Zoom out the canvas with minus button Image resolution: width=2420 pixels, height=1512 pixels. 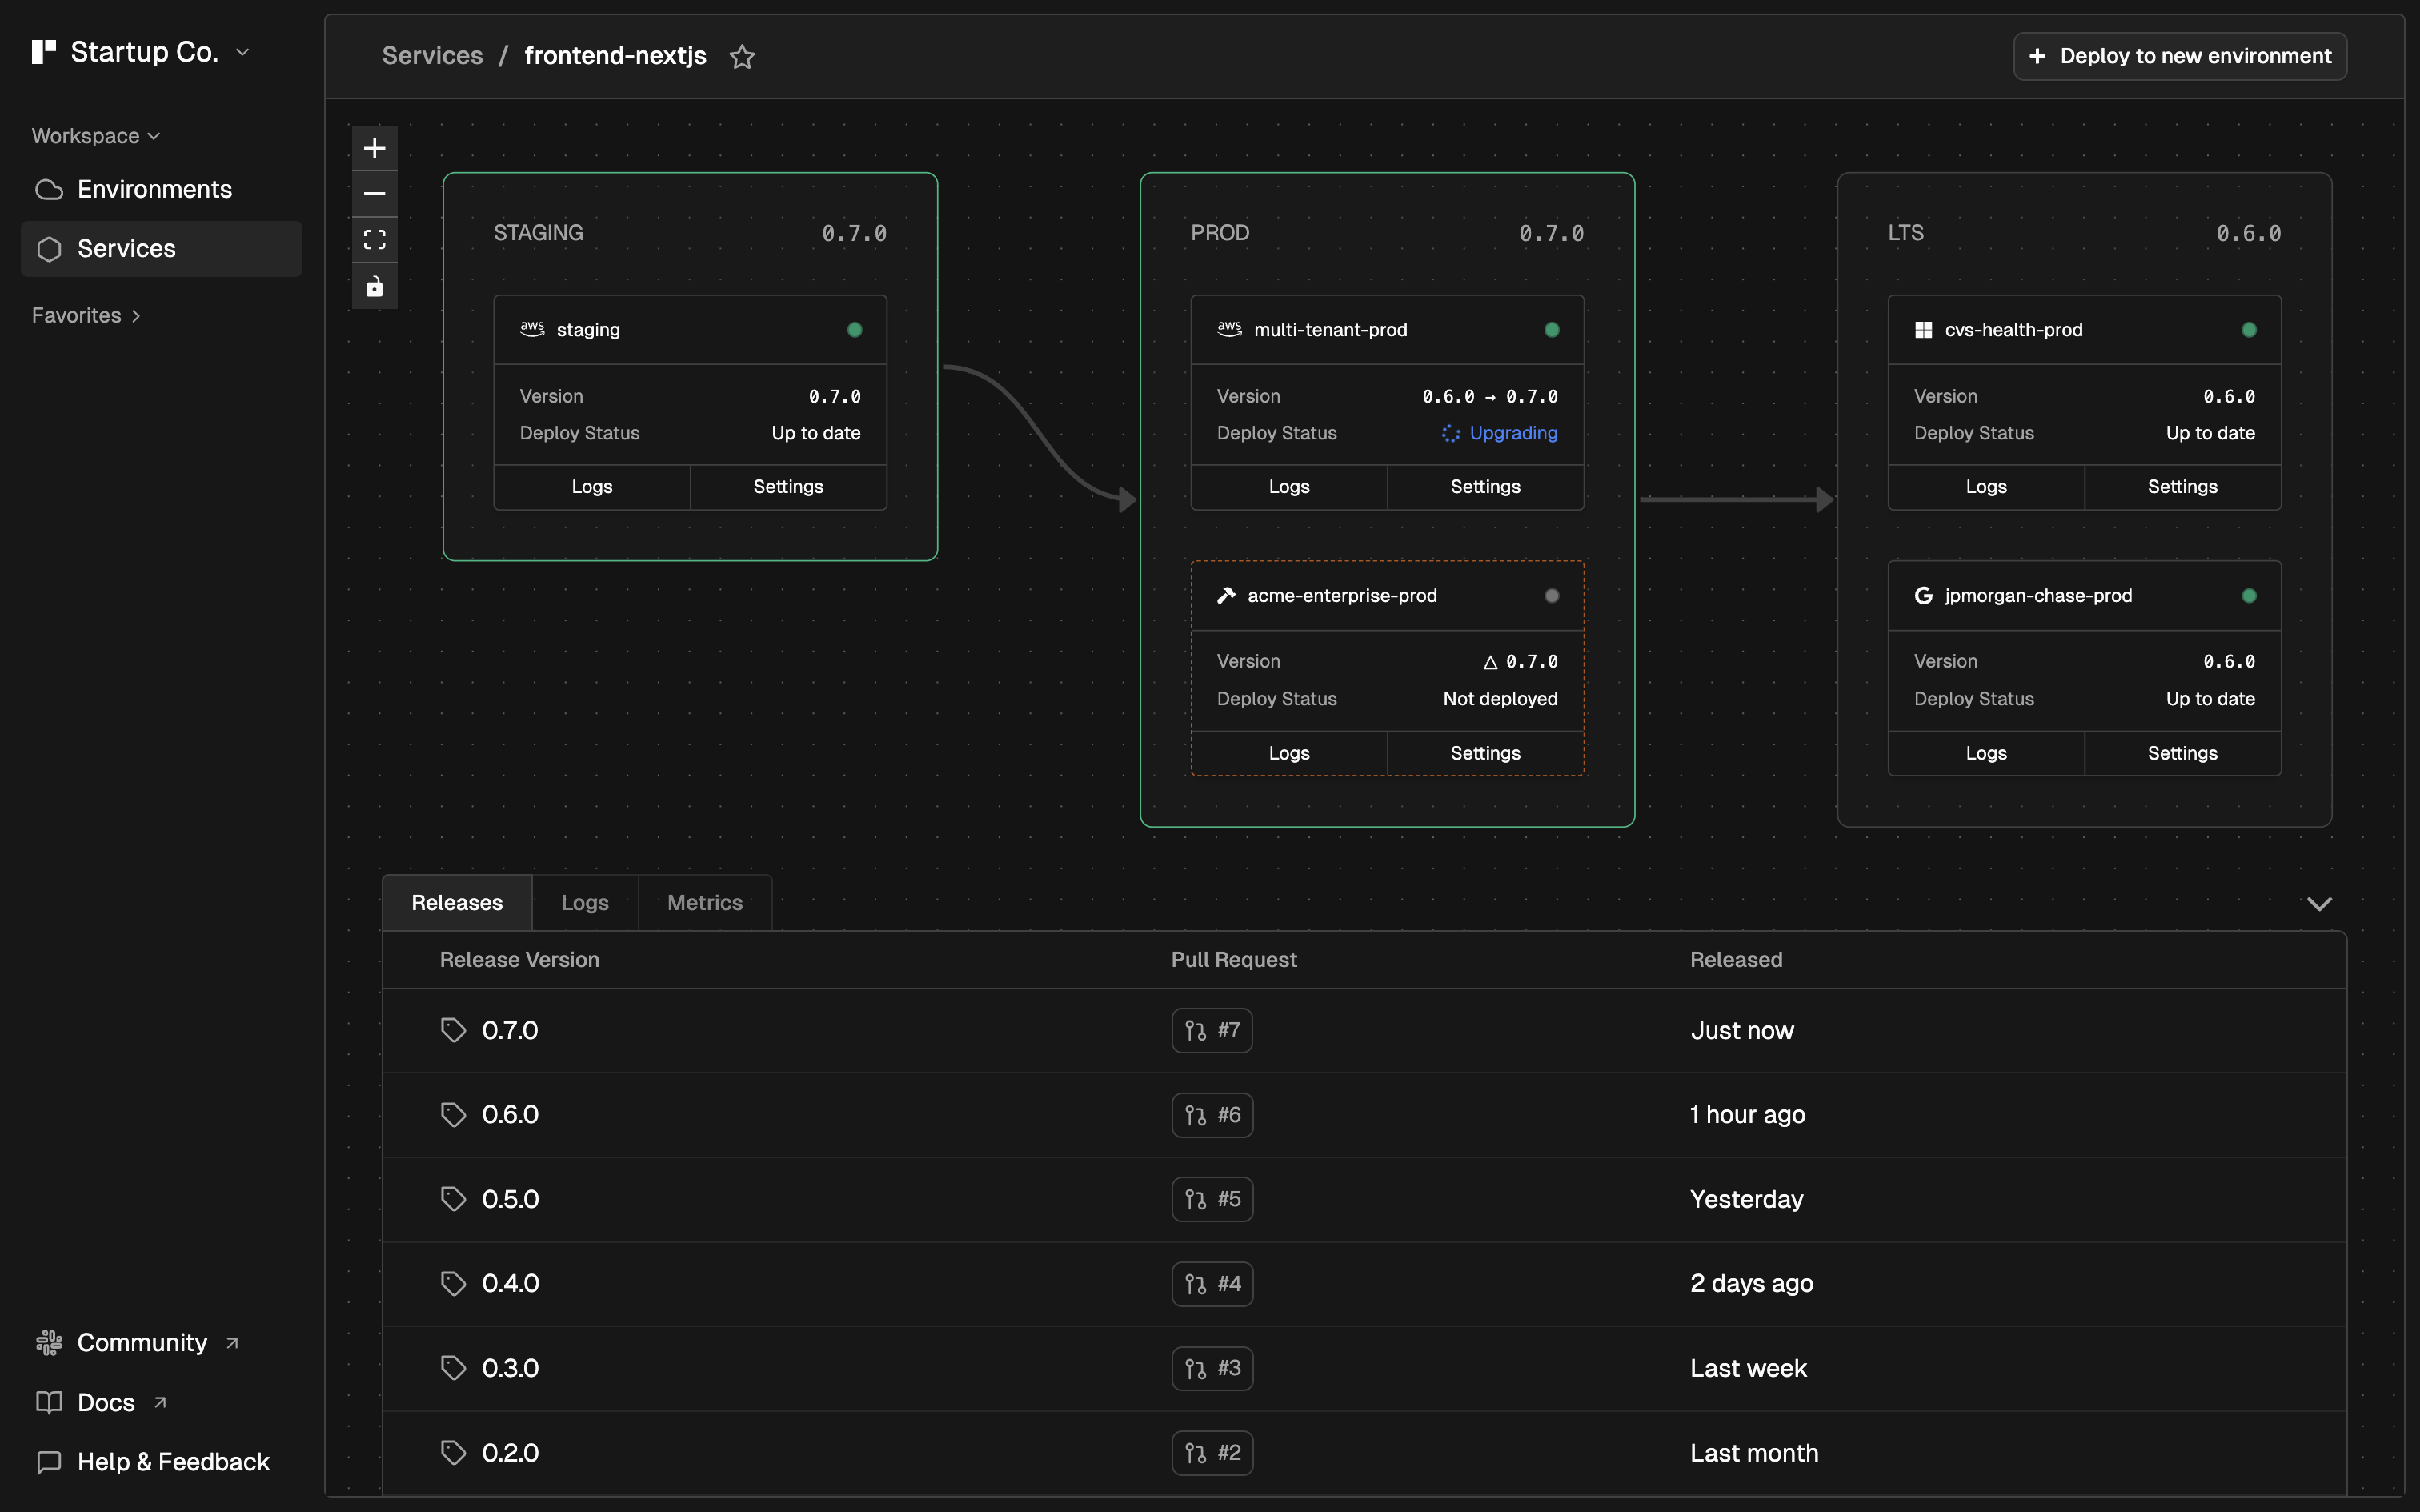[374, 194]
